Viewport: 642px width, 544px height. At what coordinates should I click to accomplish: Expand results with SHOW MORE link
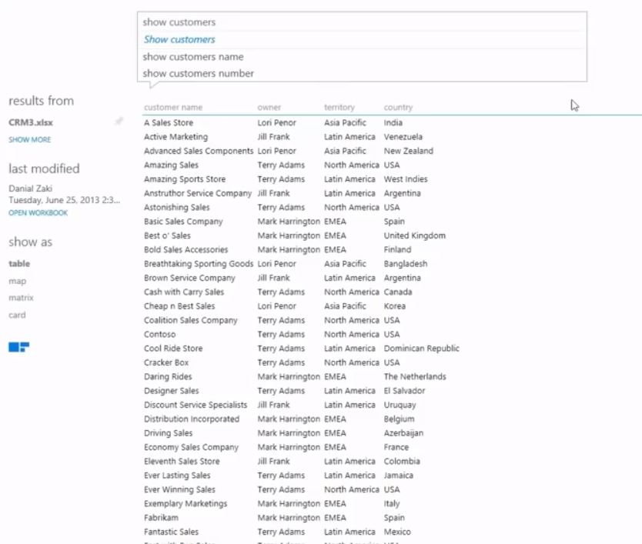[x=30, y=140]
